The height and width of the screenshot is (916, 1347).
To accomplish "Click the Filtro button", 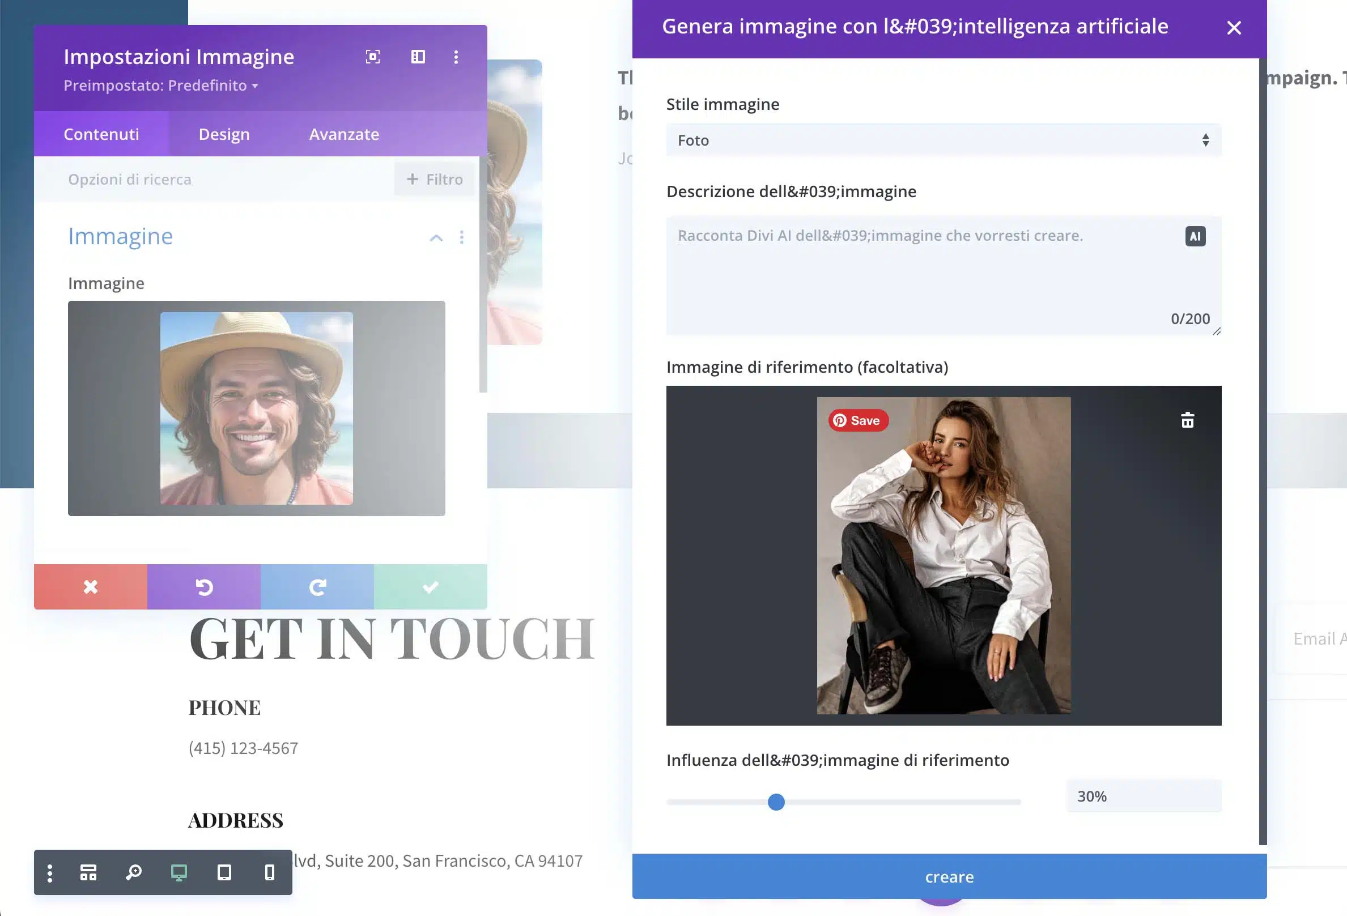I will pos(435,180).
